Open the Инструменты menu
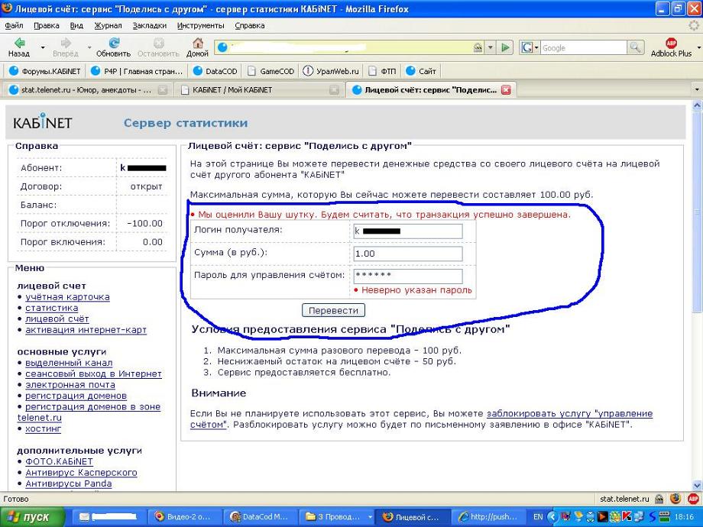 coord(200,25)
